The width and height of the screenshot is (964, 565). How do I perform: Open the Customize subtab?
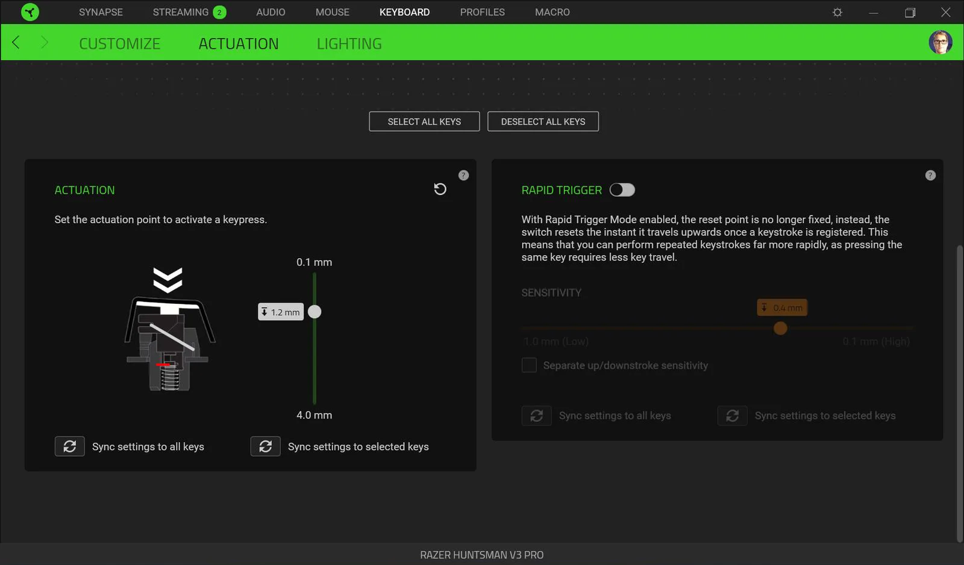120,44
